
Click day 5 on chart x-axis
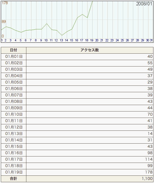(21, 41)
